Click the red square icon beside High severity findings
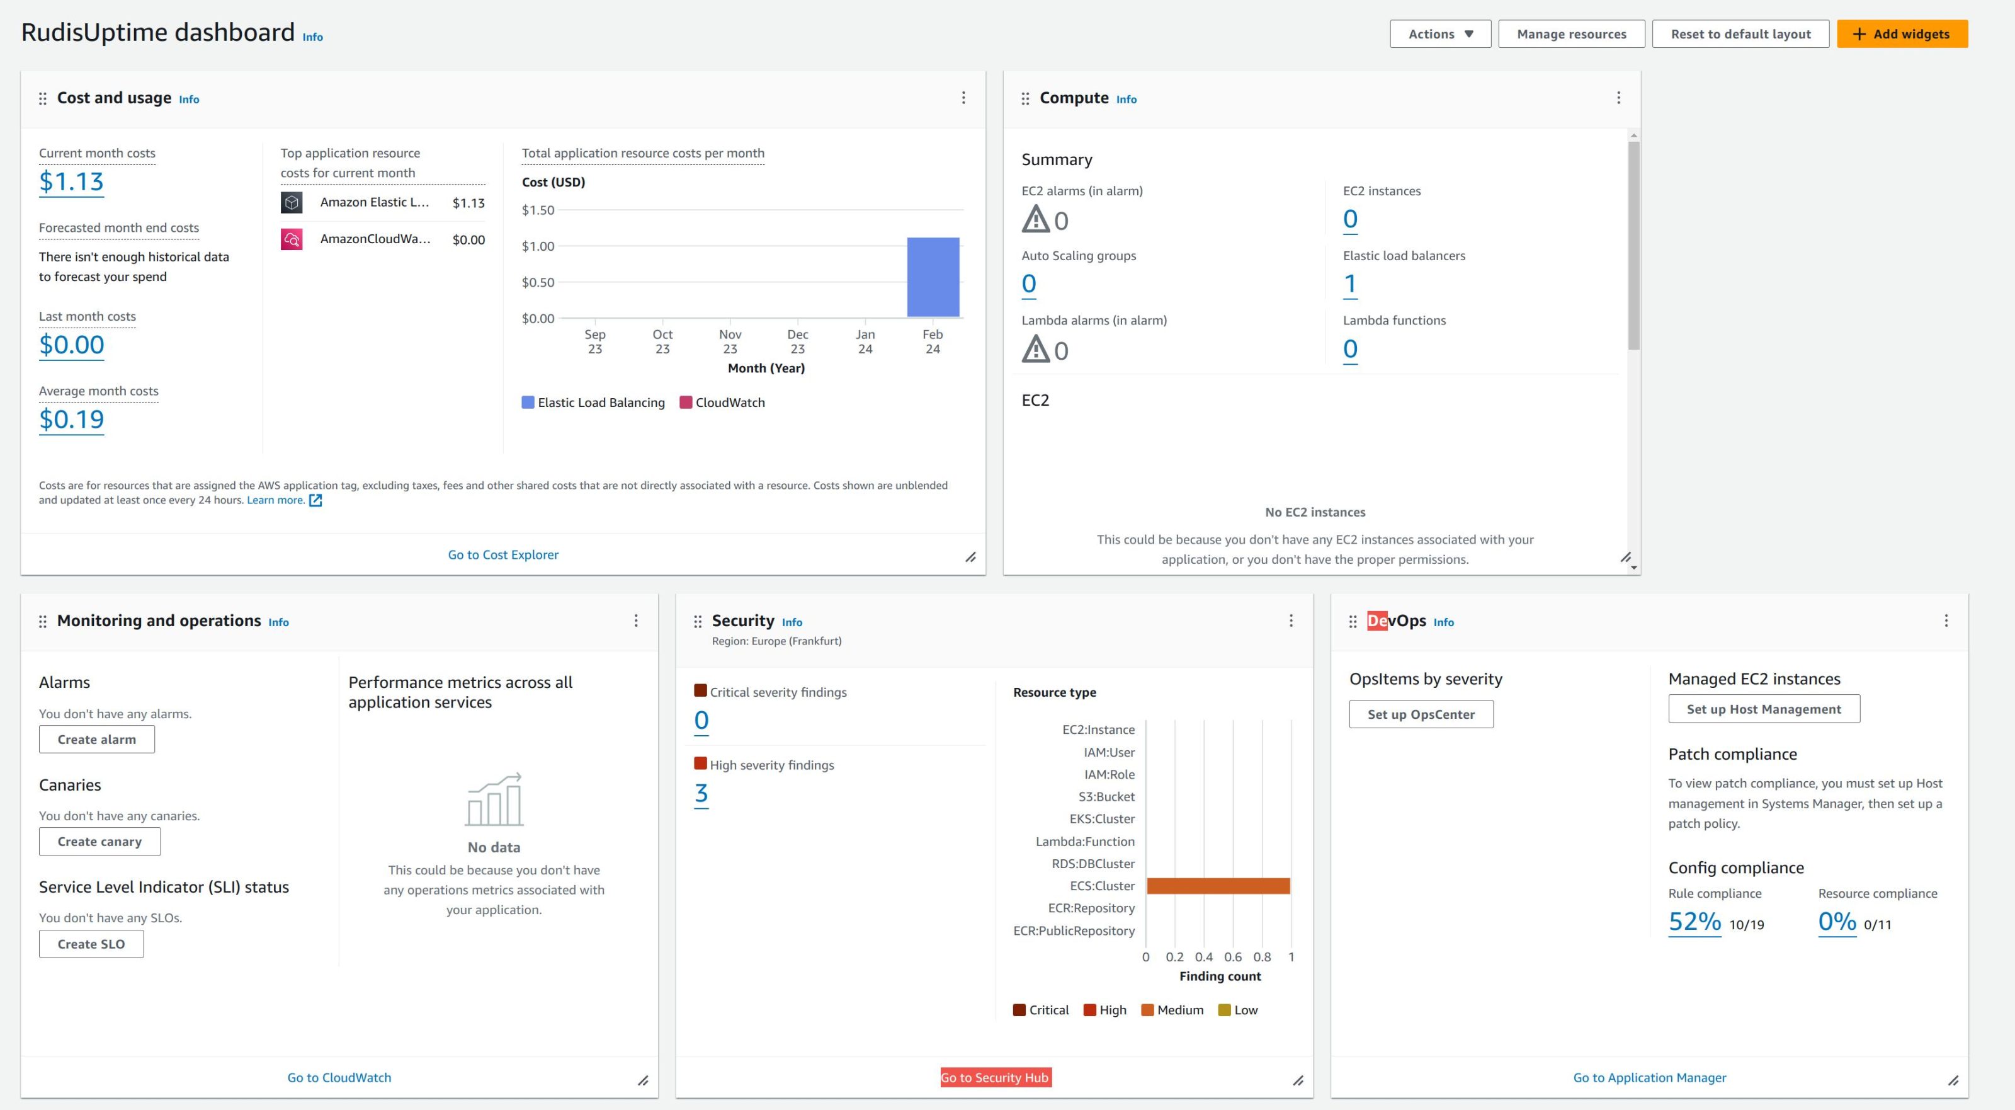The width and height of the screenshot is (2015, 1110). coord(700,764)
